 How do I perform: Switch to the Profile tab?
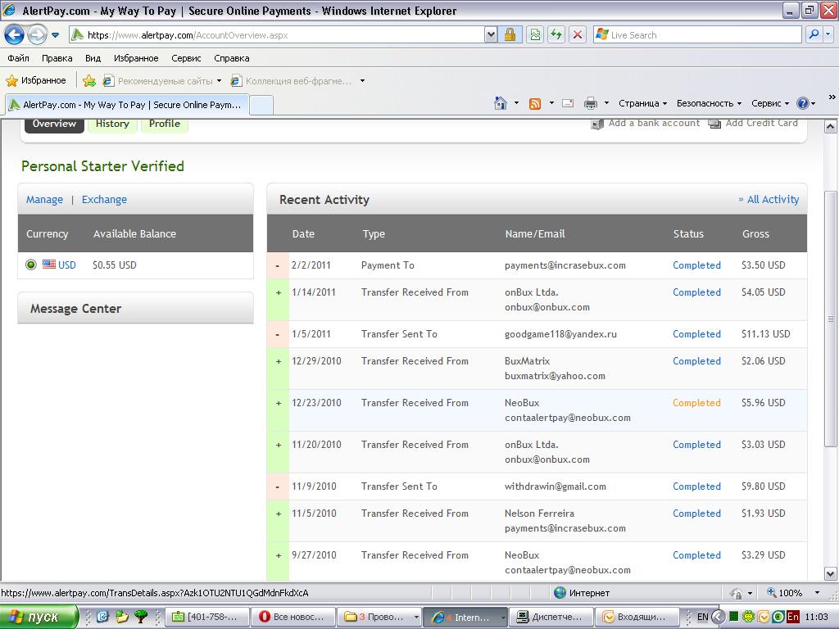tap(164, 124)
